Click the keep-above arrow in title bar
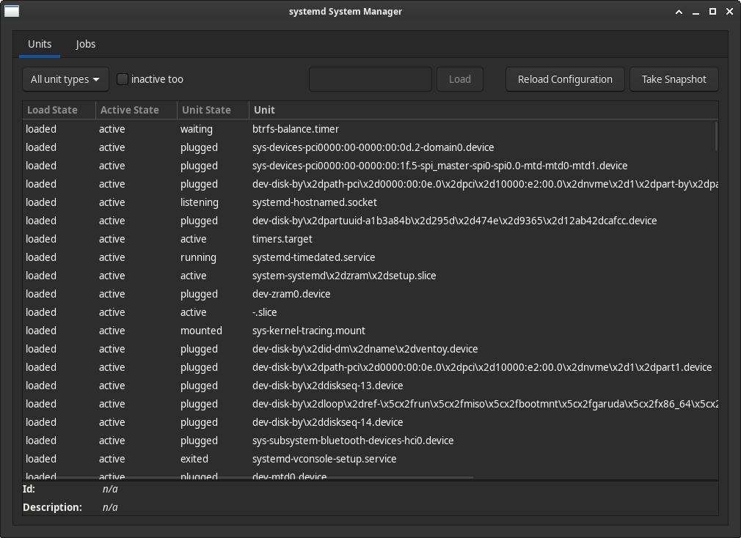The image size is (741, 538). (677, 12)
